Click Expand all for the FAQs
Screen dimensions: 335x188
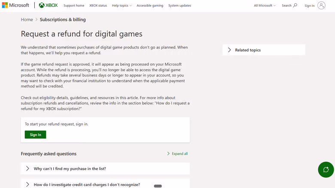pos(177,154)
